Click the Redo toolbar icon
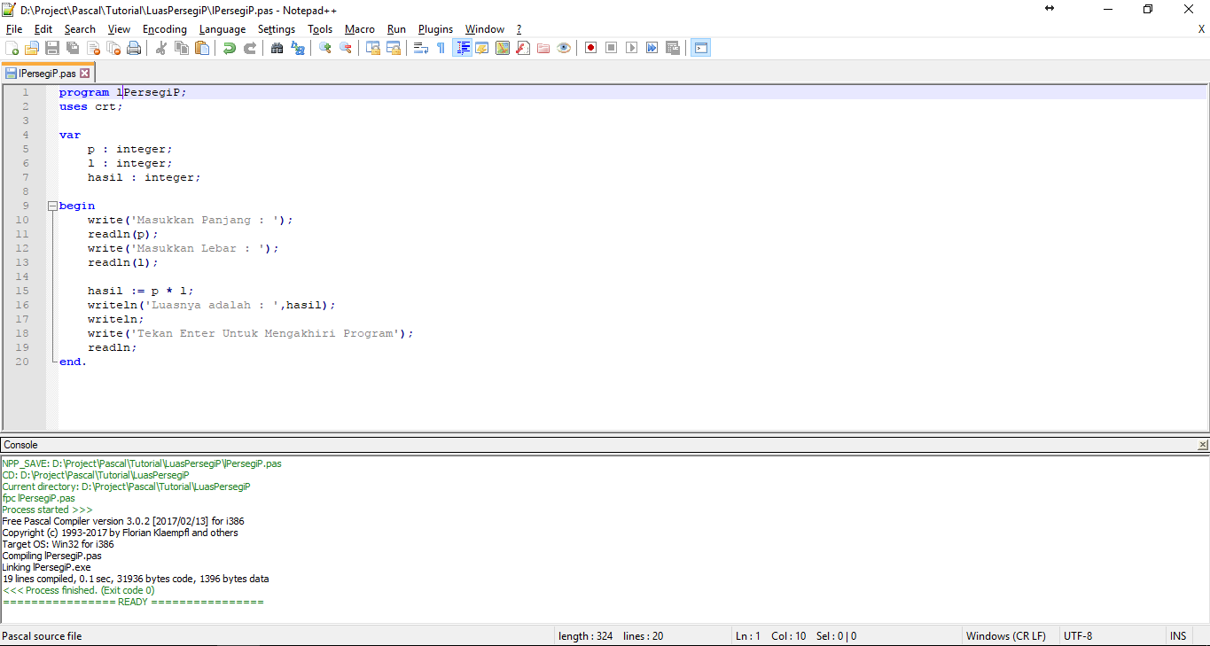The image size is (1210, 646). coord(250,48)
